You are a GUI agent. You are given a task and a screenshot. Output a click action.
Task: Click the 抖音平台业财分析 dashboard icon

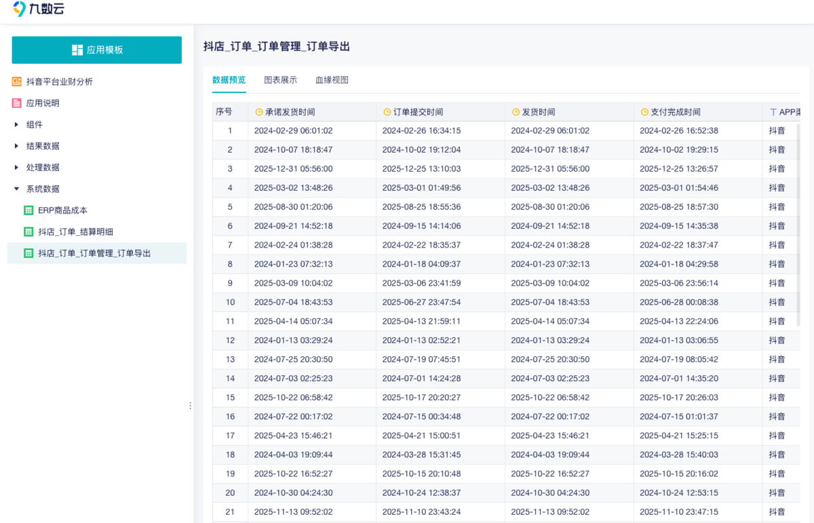[17, 81]
